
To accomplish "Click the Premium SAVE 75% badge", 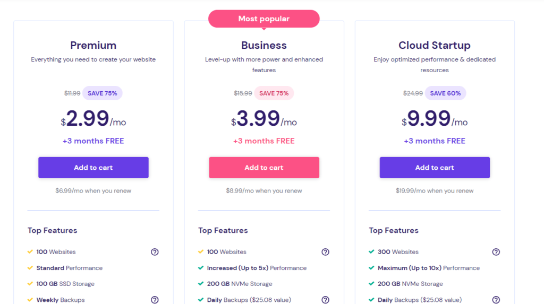I will pos(103,93).
